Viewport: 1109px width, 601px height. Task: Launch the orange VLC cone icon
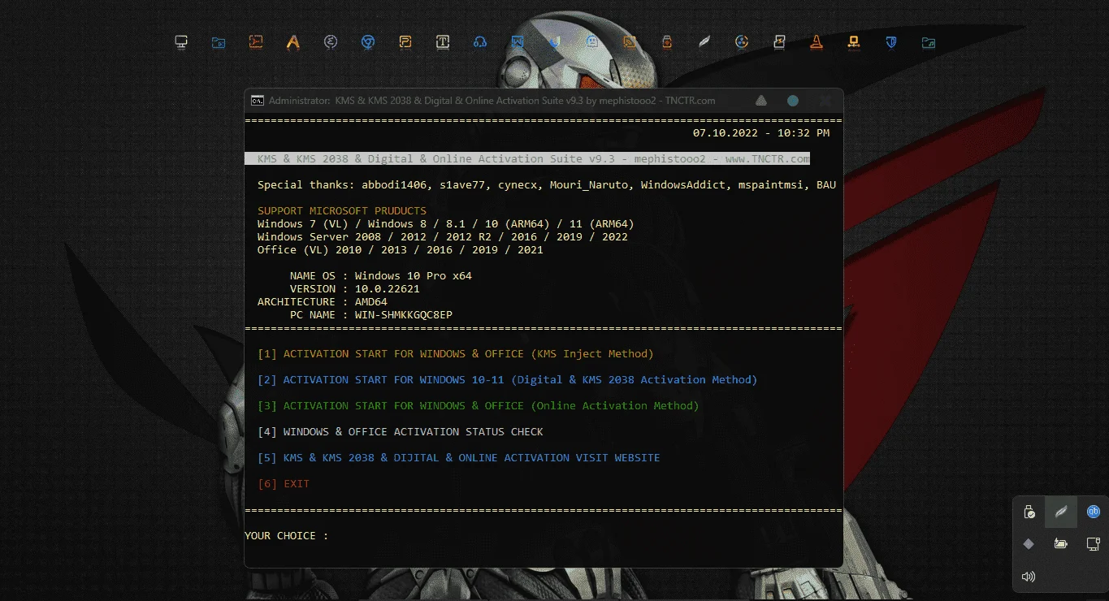tap(817, 41)
